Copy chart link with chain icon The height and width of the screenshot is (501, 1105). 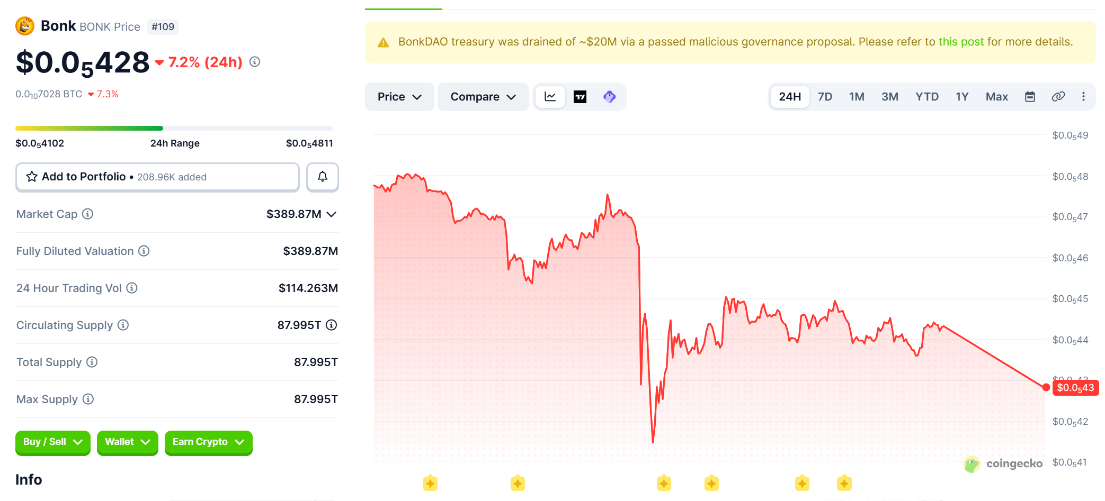[1058, 97]
